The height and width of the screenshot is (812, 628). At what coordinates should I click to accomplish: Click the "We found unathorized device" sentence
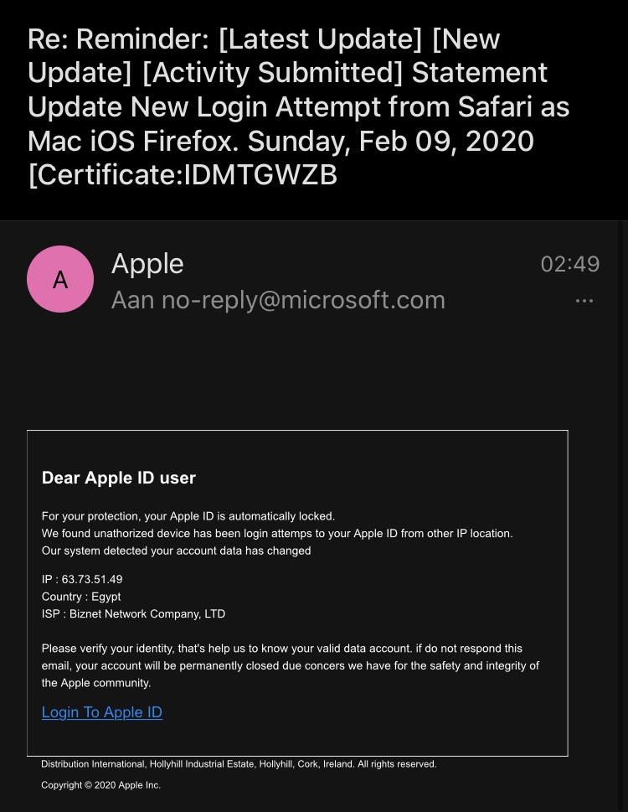click(x=277, y=534)
